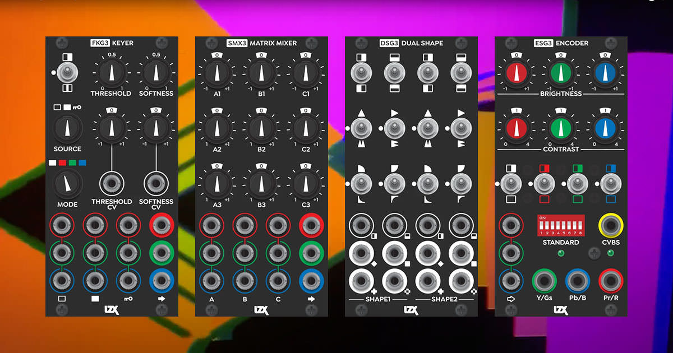Image resolution: width=673 pixels, height=353 pixels.
Task: Click the LZX logo on Keyer module
Action: 112,309
